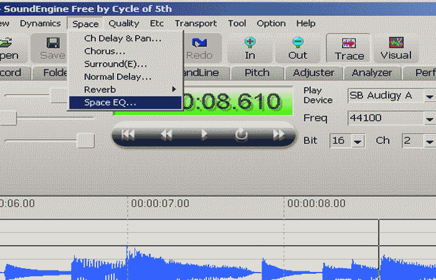Click the Save toolbar icon

[52, 47]
